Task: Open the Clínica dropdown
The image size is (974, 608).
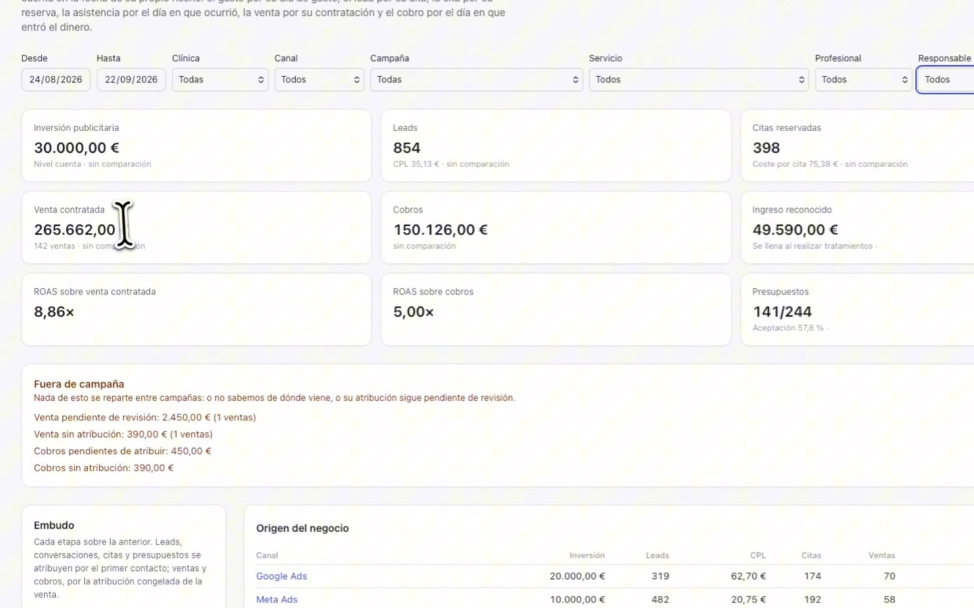Action: pyautogui.click(x=220, y=80)
